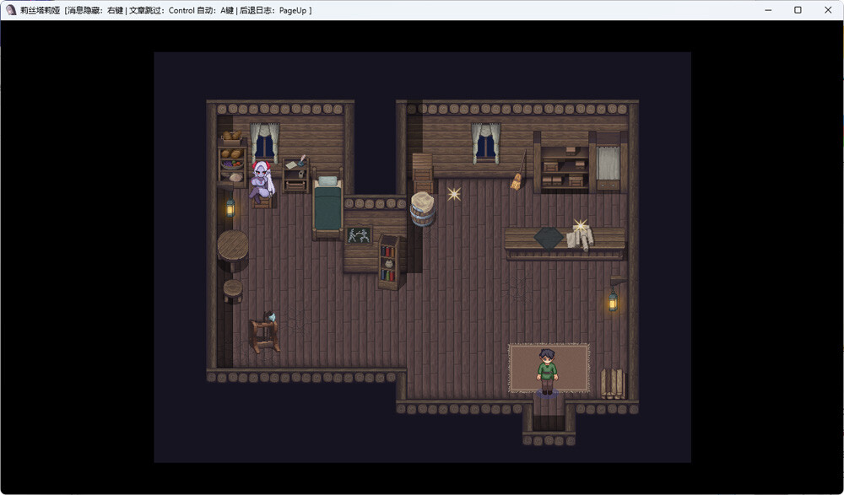The height and width of the screenshot is (495, 844).
Task: Examine the spinning wheel with blue cloth
Action: pyautogui.click(x=264, y=332)
